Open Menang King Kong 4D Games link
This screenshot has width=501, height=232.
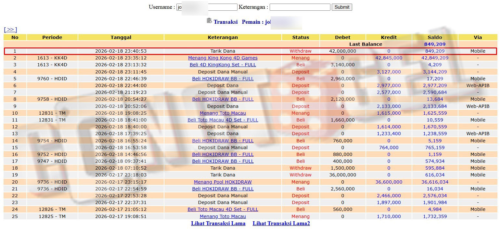223,58
